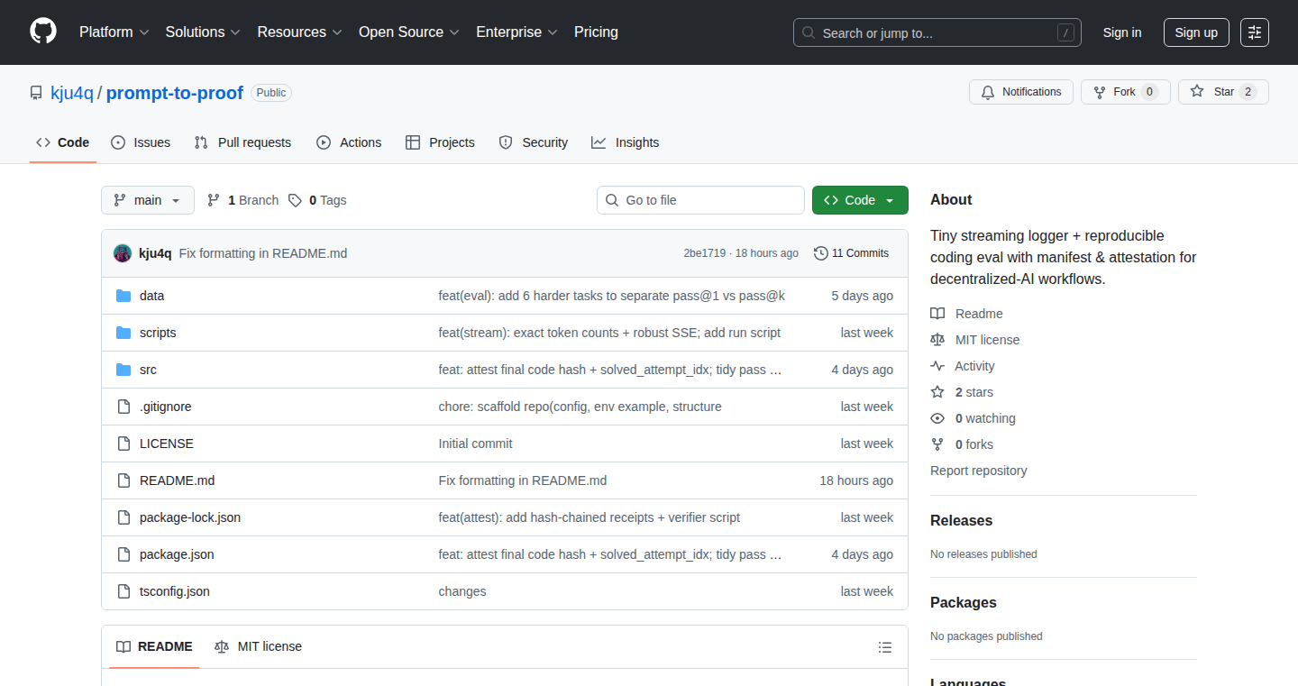Open the green Code dropdown button
1298x686 pixels.
click(x=860, y=200)
